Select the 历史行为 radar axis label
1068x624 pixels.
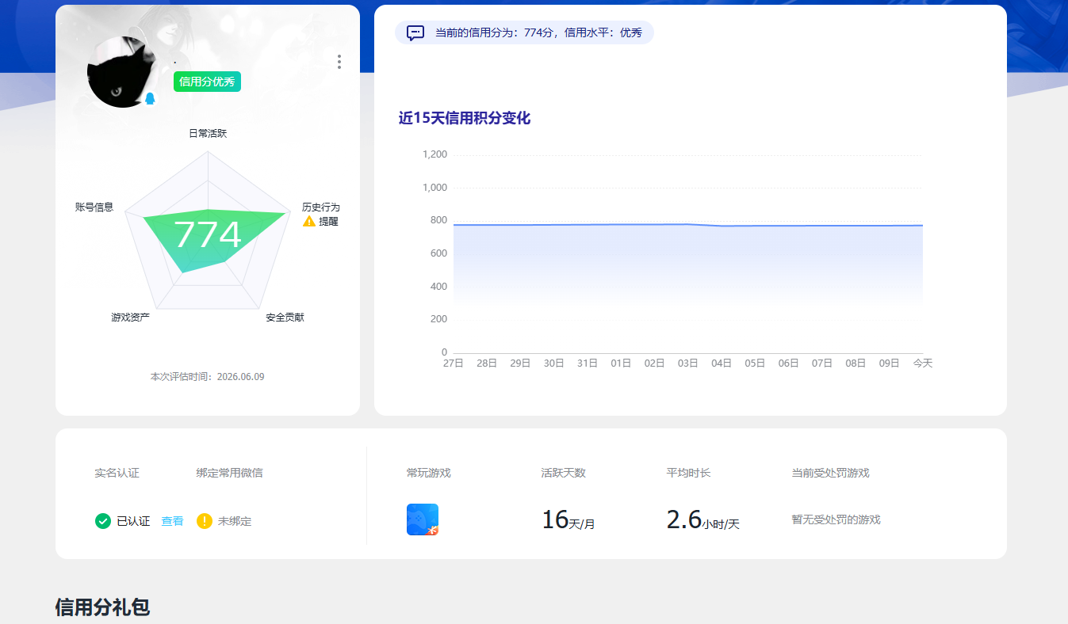coord(320,207)
